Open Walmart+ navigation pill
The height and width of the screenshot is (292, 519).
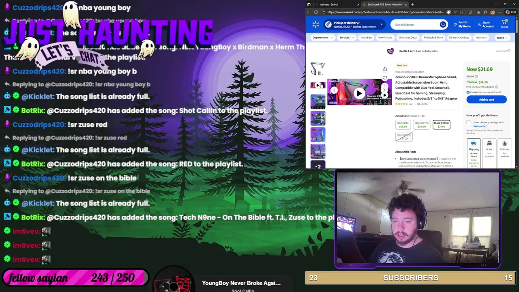point(481,38)
